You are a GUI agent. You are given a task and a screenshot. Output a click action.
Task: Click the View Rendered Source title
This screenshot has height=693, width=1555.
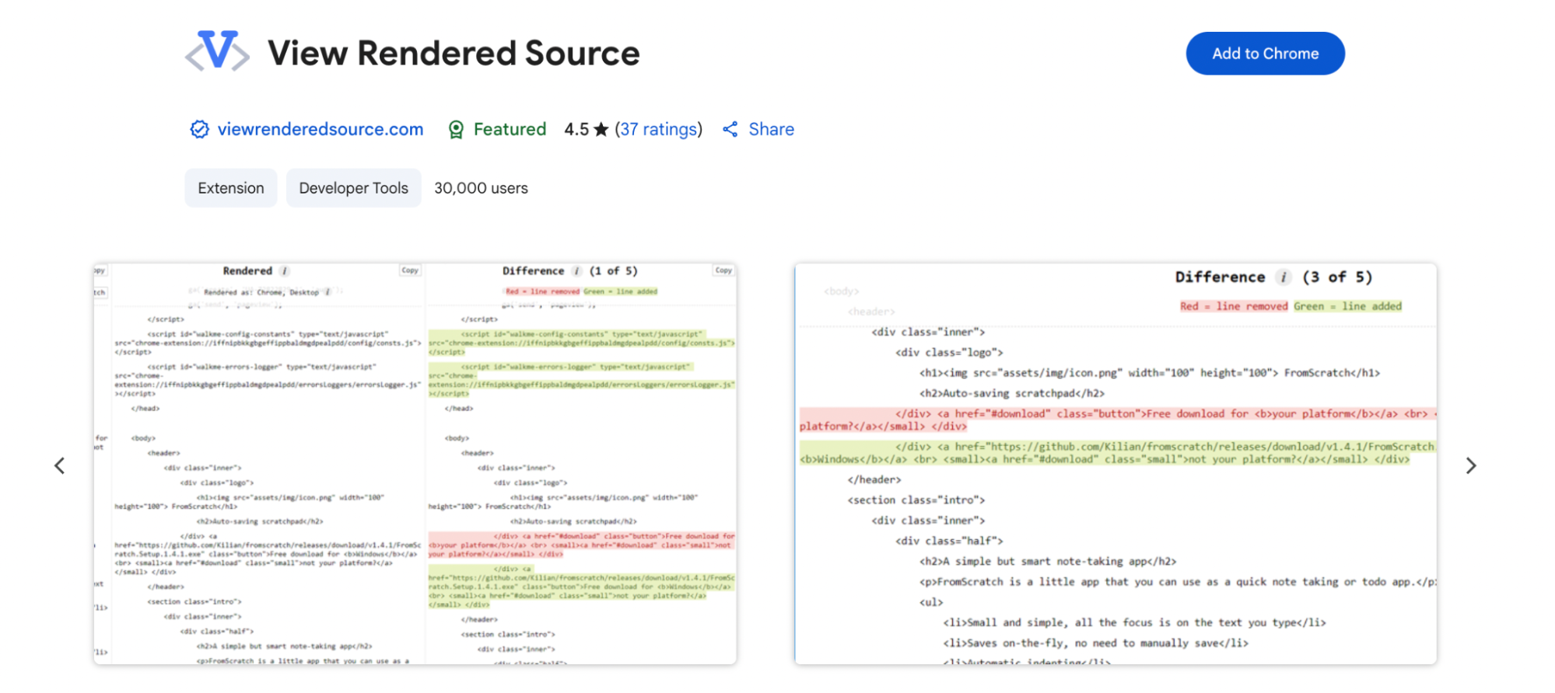click(454, 53)
